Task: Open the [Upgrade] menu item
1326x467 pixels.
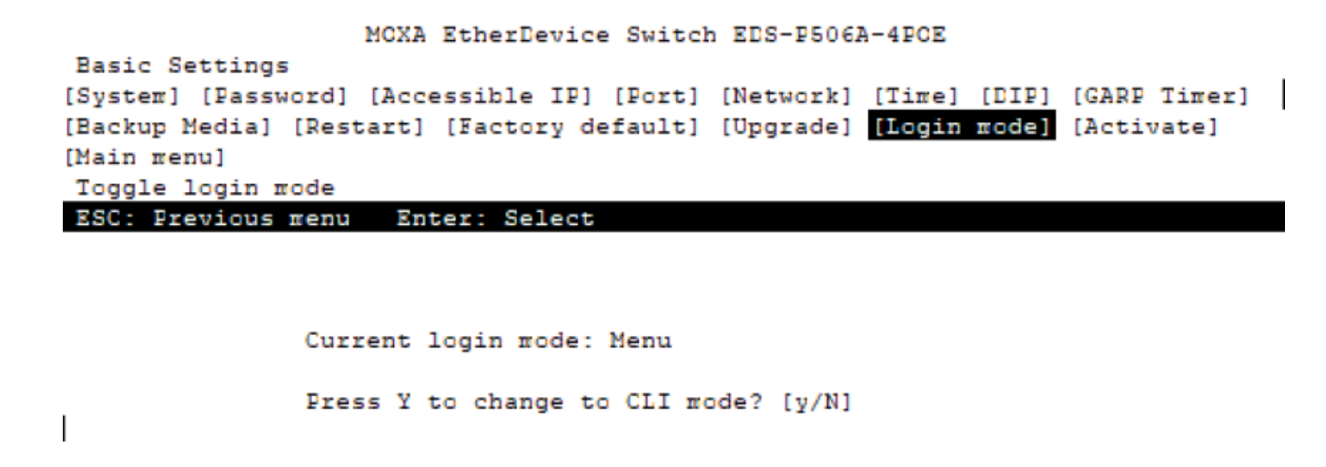Action: coord(786,127)
